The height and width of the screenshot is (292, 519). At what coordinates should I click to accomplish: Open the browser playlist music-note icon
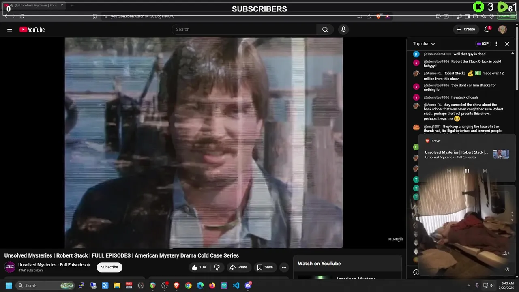pos(459,16)
